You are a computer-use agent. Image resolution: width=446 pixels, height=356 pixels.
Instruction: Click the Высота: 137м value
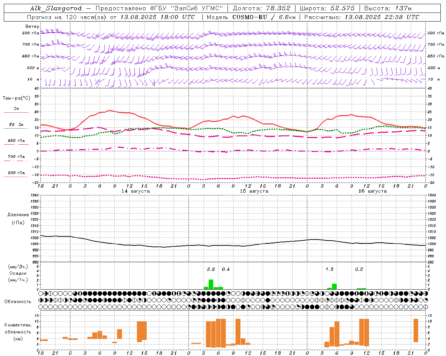388,8
